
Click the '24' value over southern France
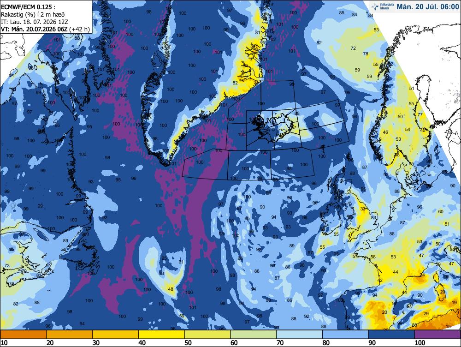pyautogui.click(x=422, y=275)
